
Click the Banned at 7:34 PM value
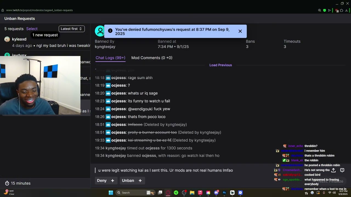pos(173,47)
